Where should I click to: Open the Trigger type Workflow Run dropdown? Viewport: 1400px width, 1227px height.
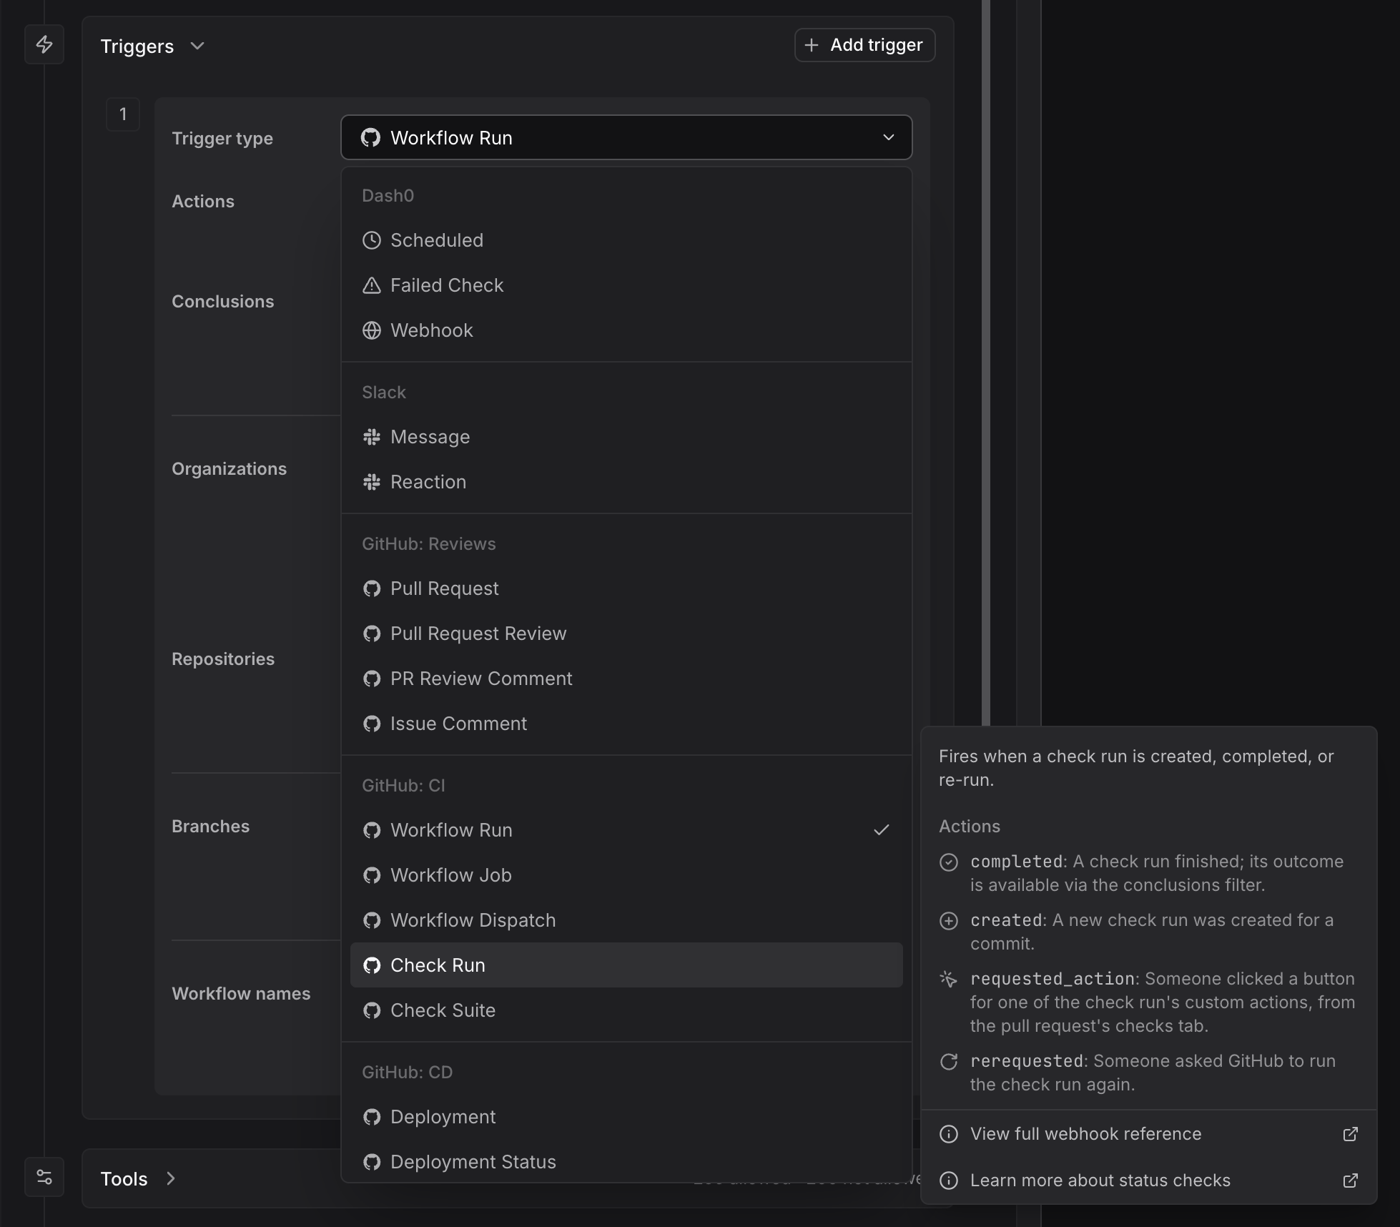pos(626,137)
